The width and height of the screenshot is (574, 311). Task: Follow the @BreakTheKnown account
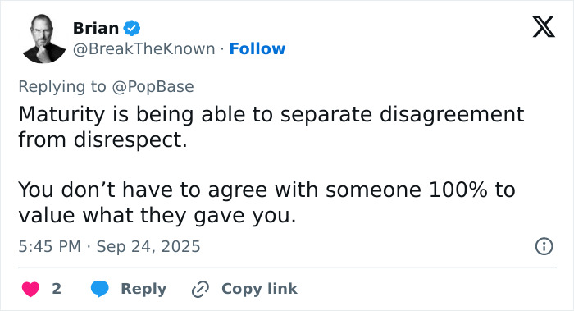(257, 48)
